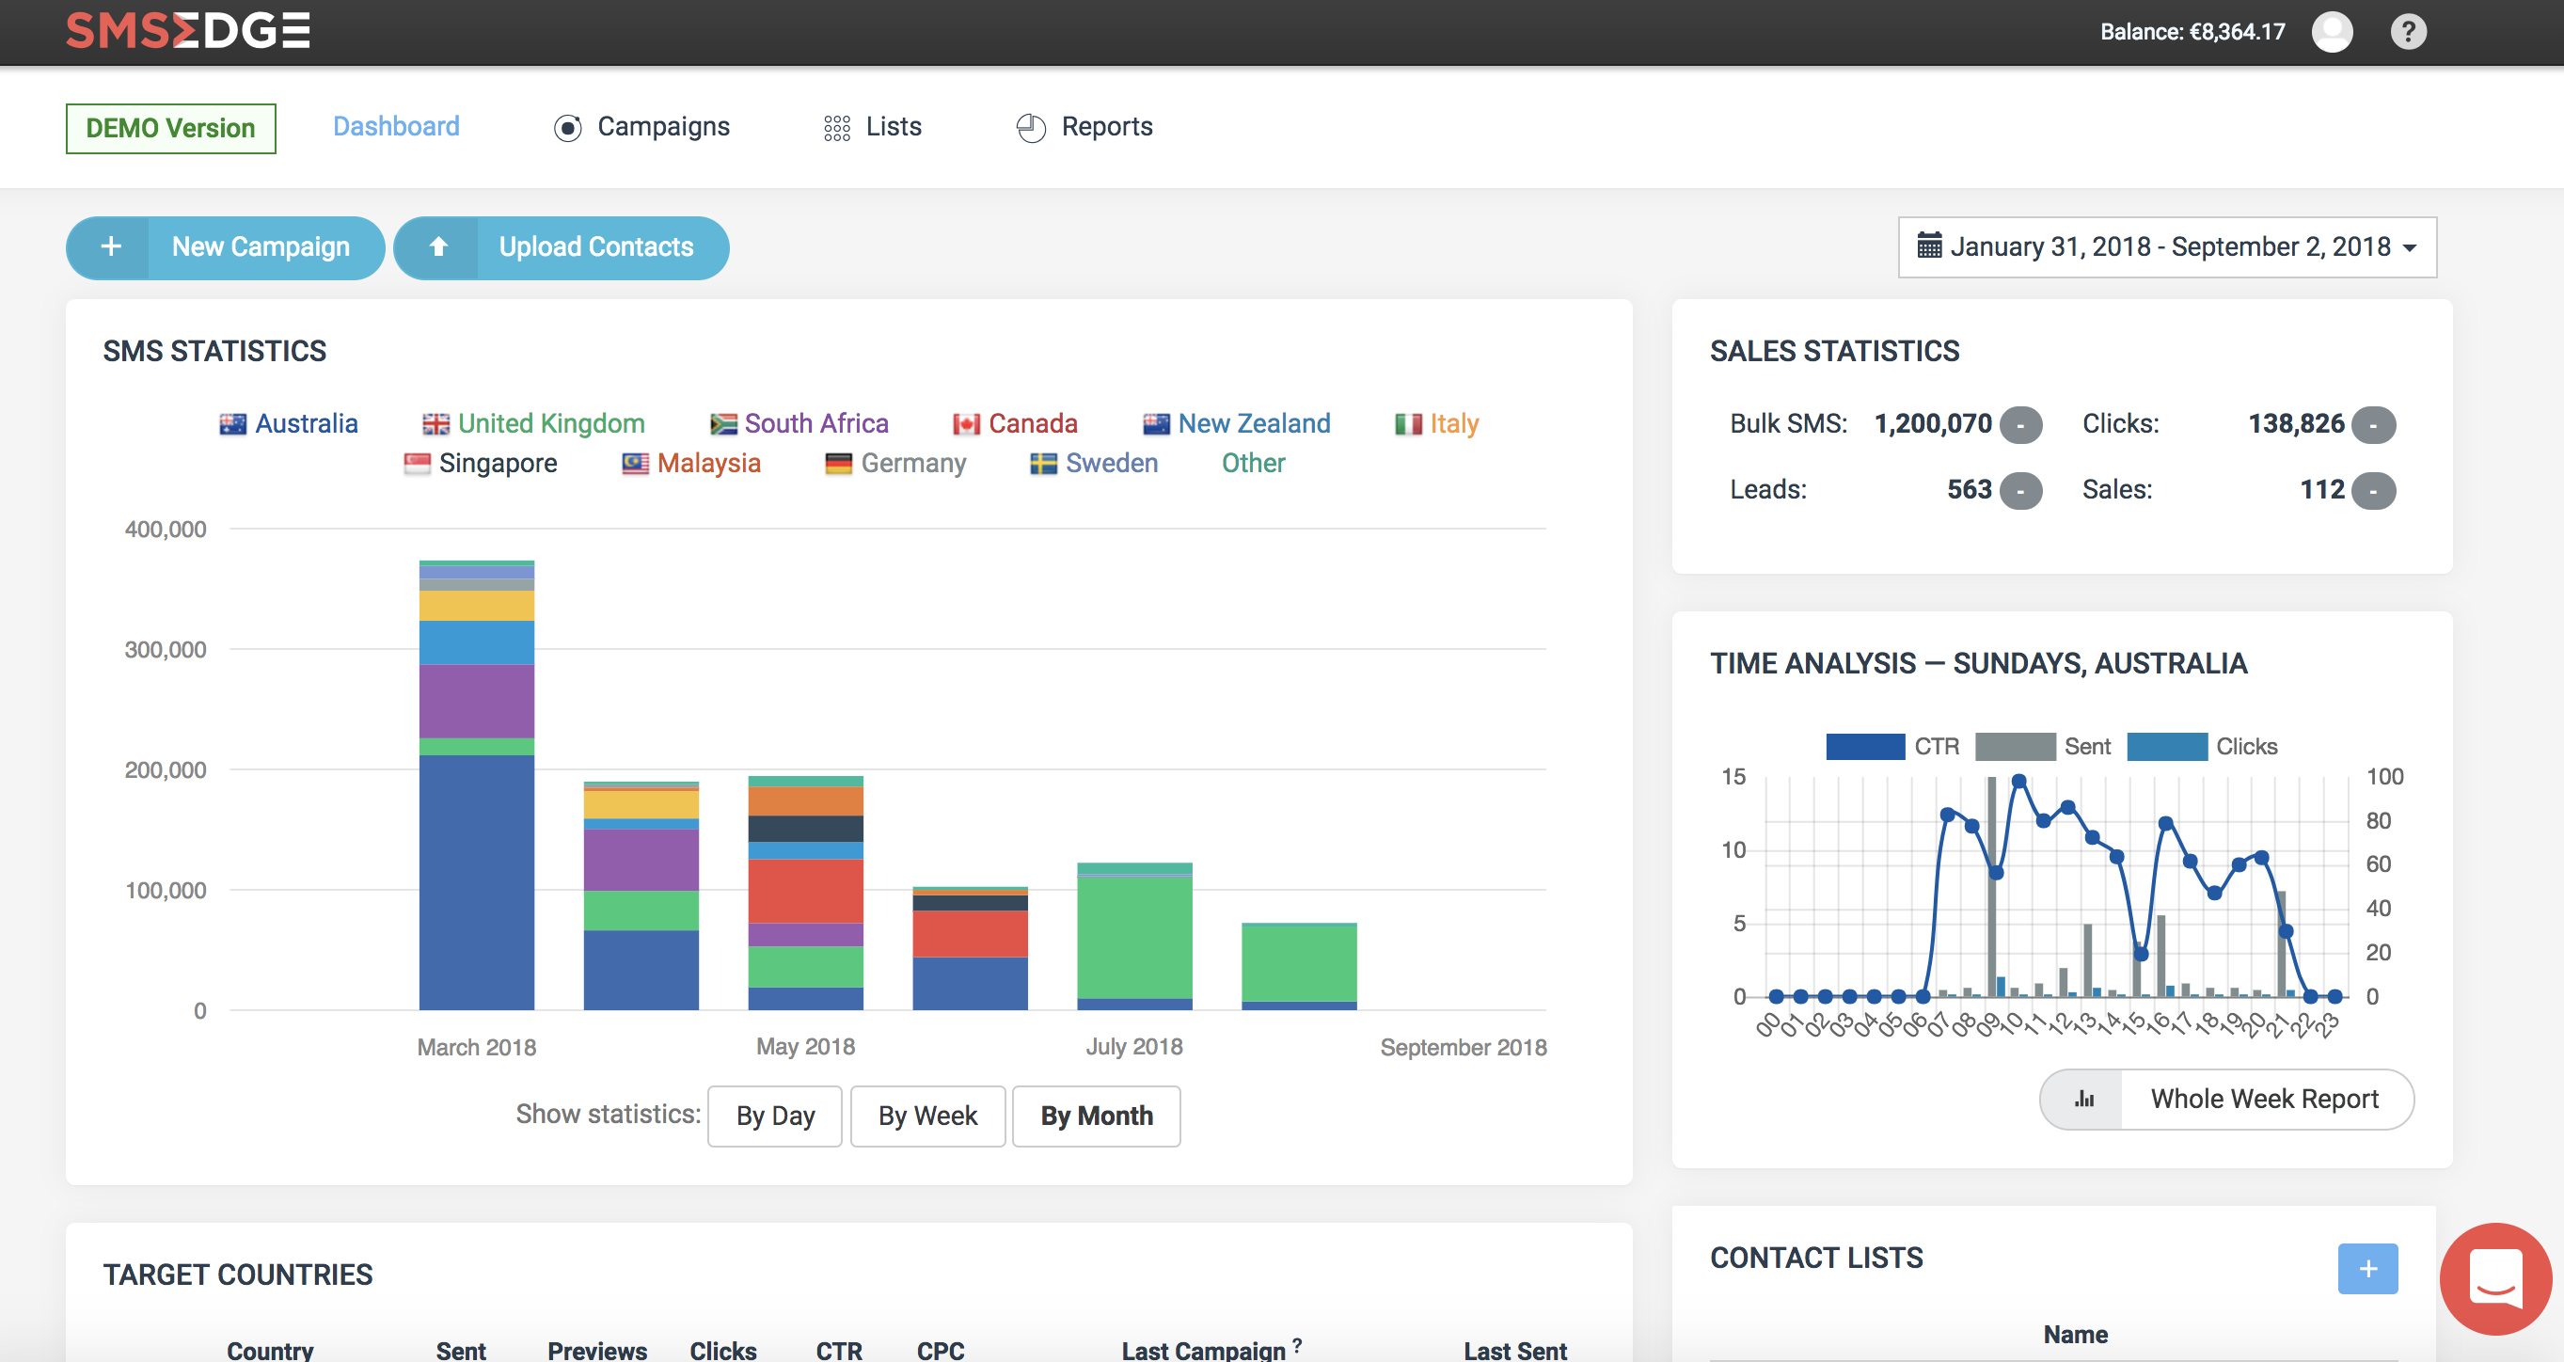The height and width of the screenshot is (1362, 2564).
Task: Click the plus icon on New Campaign
Action: (110, 247)
